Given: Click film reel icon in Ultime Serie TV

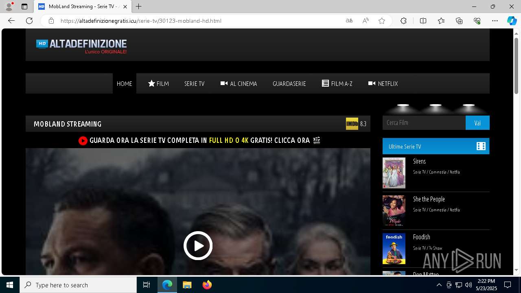Looking at the screenshot, I should pyautogui.click(x=481, y=146).
